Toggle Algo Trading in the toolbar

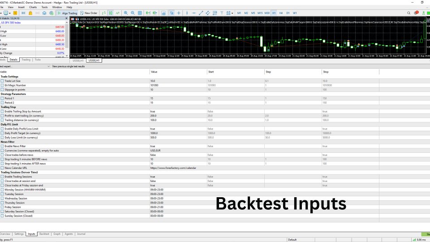coord(68,13)
